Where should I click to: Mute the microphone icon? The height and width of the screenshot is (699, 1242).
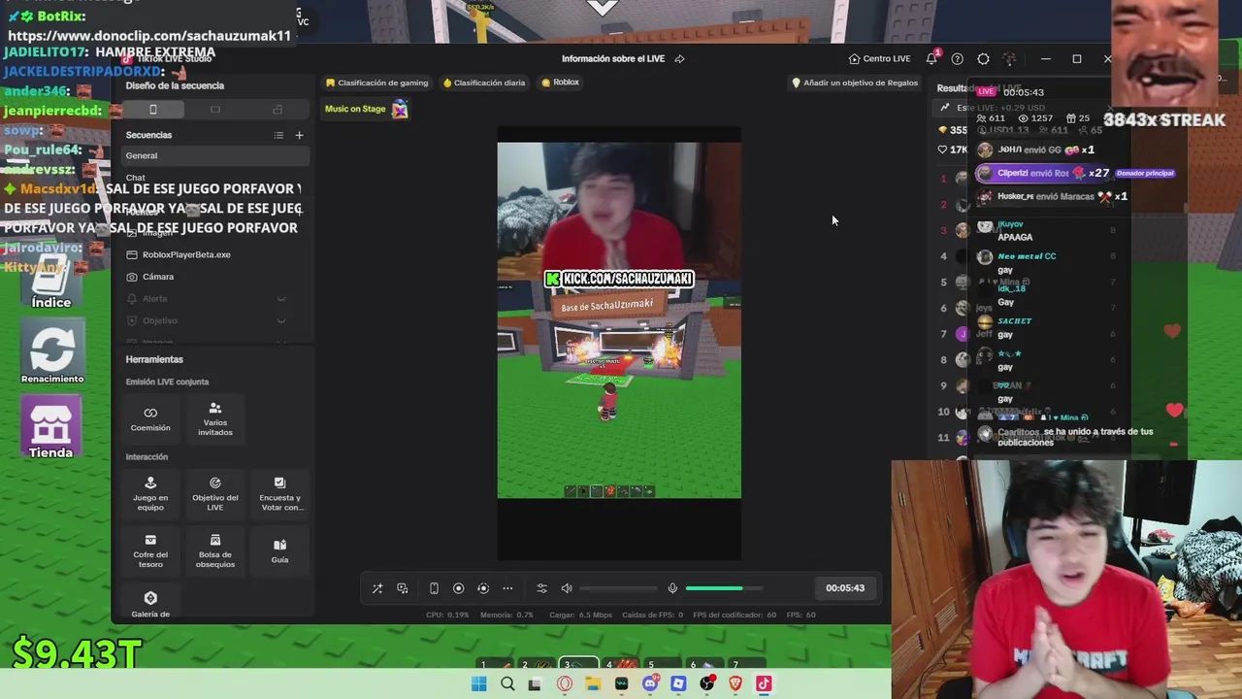[x=672, y=588]
